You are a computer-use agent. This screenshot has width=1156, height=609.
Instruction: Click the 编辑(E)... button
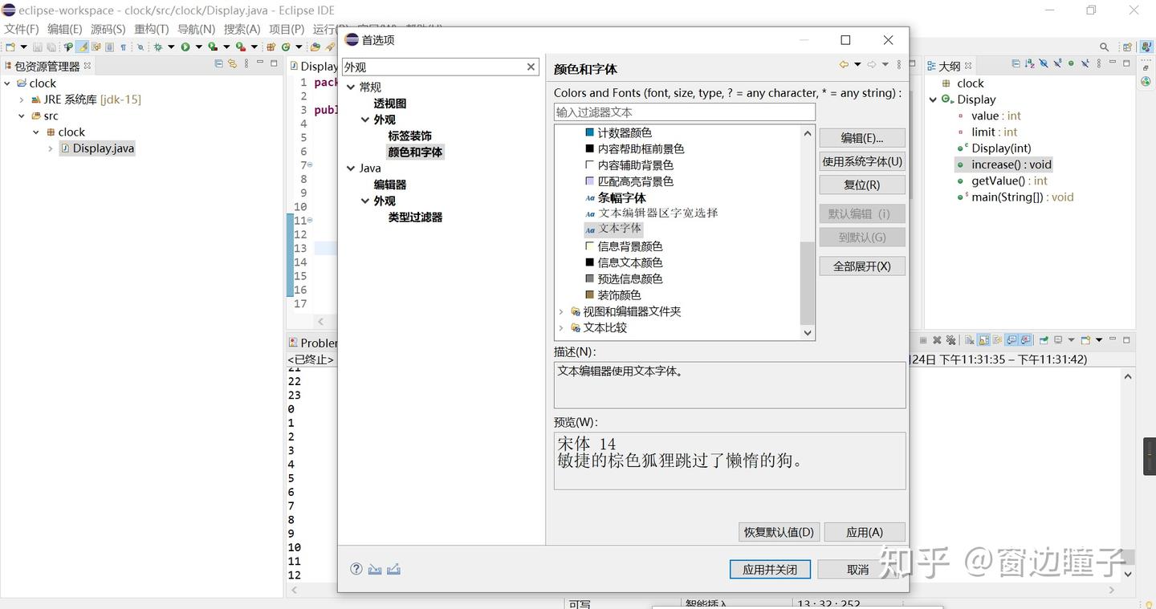pyautogui.click(x=861, y=137)
